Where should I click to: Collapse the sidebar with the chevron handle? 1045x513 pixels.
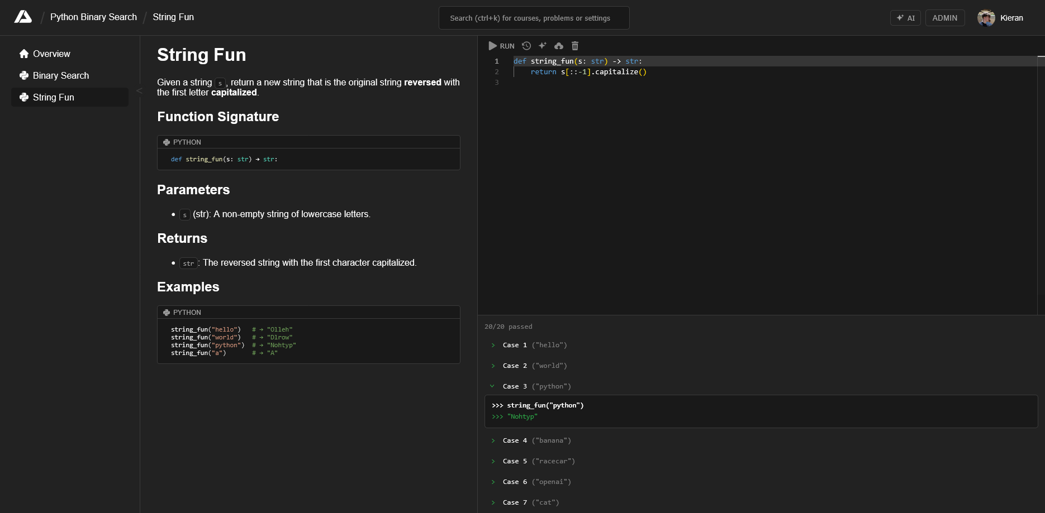(x=139, y=90)
